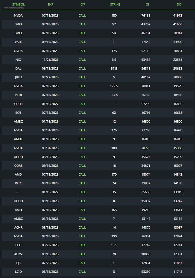Image resolution: width=195 pixels, height=278 pixels.
Task: Select the EQT symbol cell
Action: coord(18,113)
